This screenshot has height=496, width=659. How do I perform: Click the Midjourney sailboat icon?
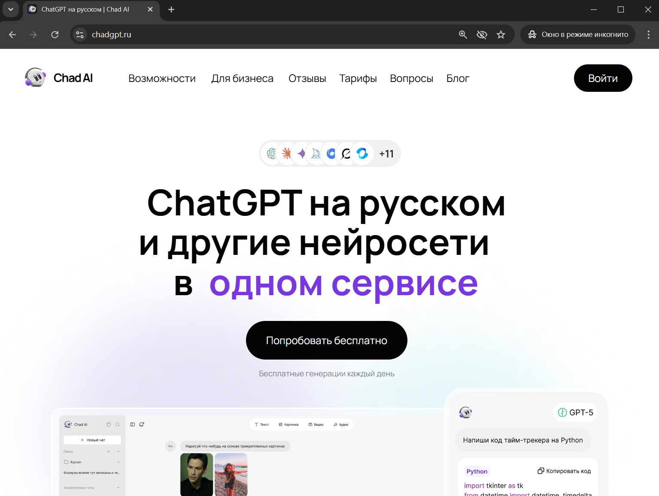coord(316,154)
